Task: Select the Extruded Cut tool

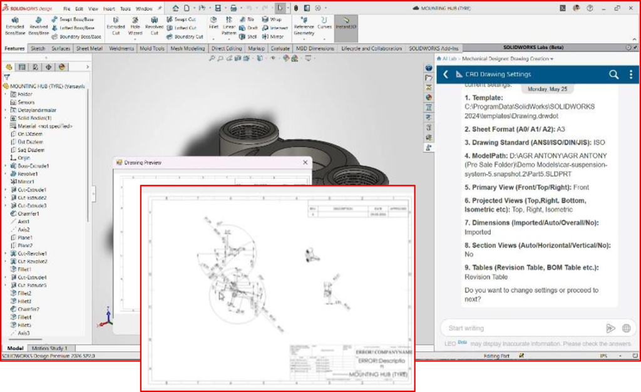Action: [x=116, y=26]
